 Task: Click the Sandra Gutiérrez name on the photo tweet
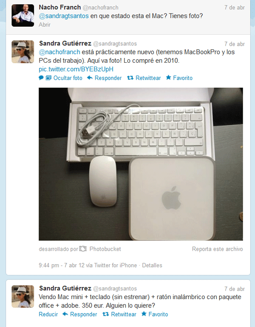[x=65, y=43]
